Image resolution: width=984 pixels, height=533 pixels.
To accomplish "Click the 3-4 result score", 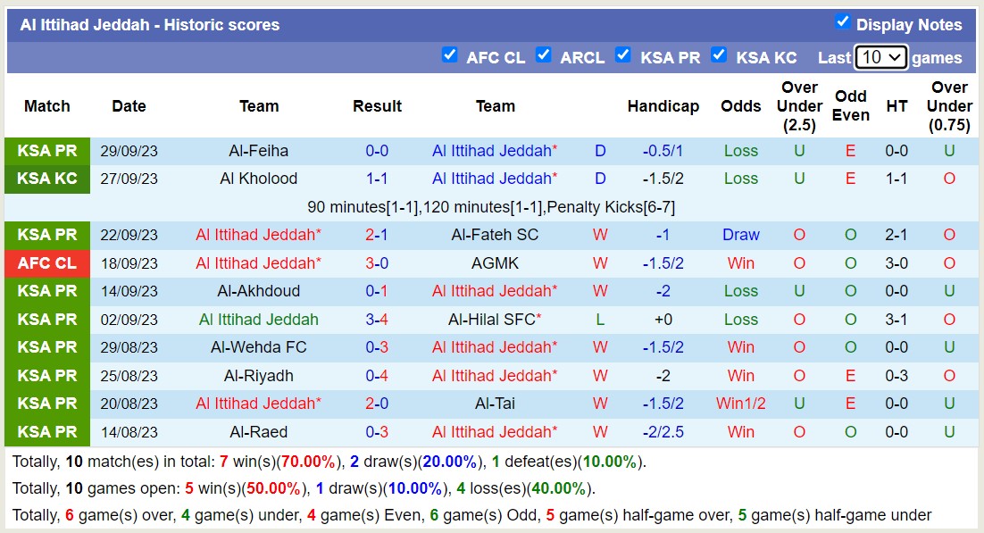I will (x=377, y=320).
